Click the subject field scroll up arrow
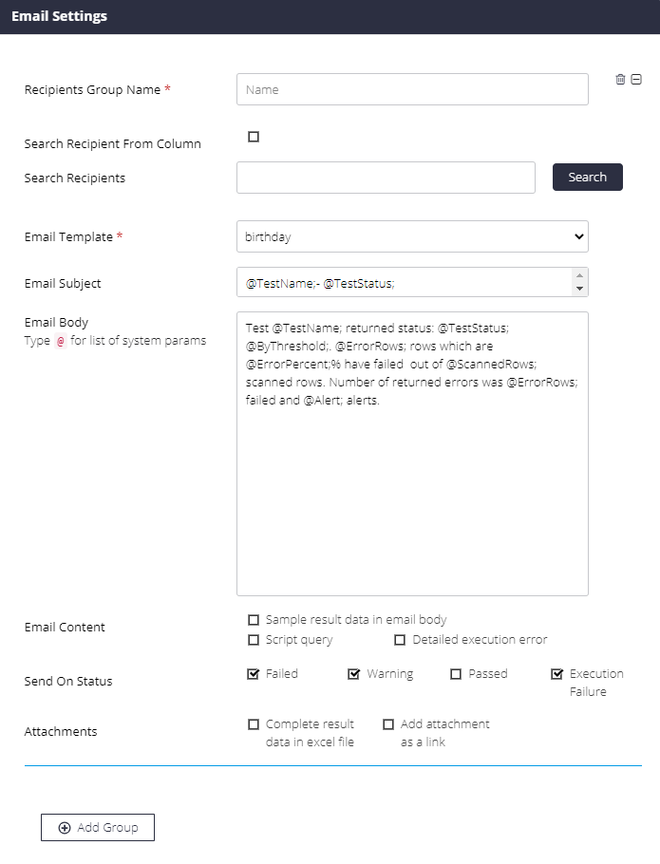Screen dimensions: 660x864 (x=579, y=275)
